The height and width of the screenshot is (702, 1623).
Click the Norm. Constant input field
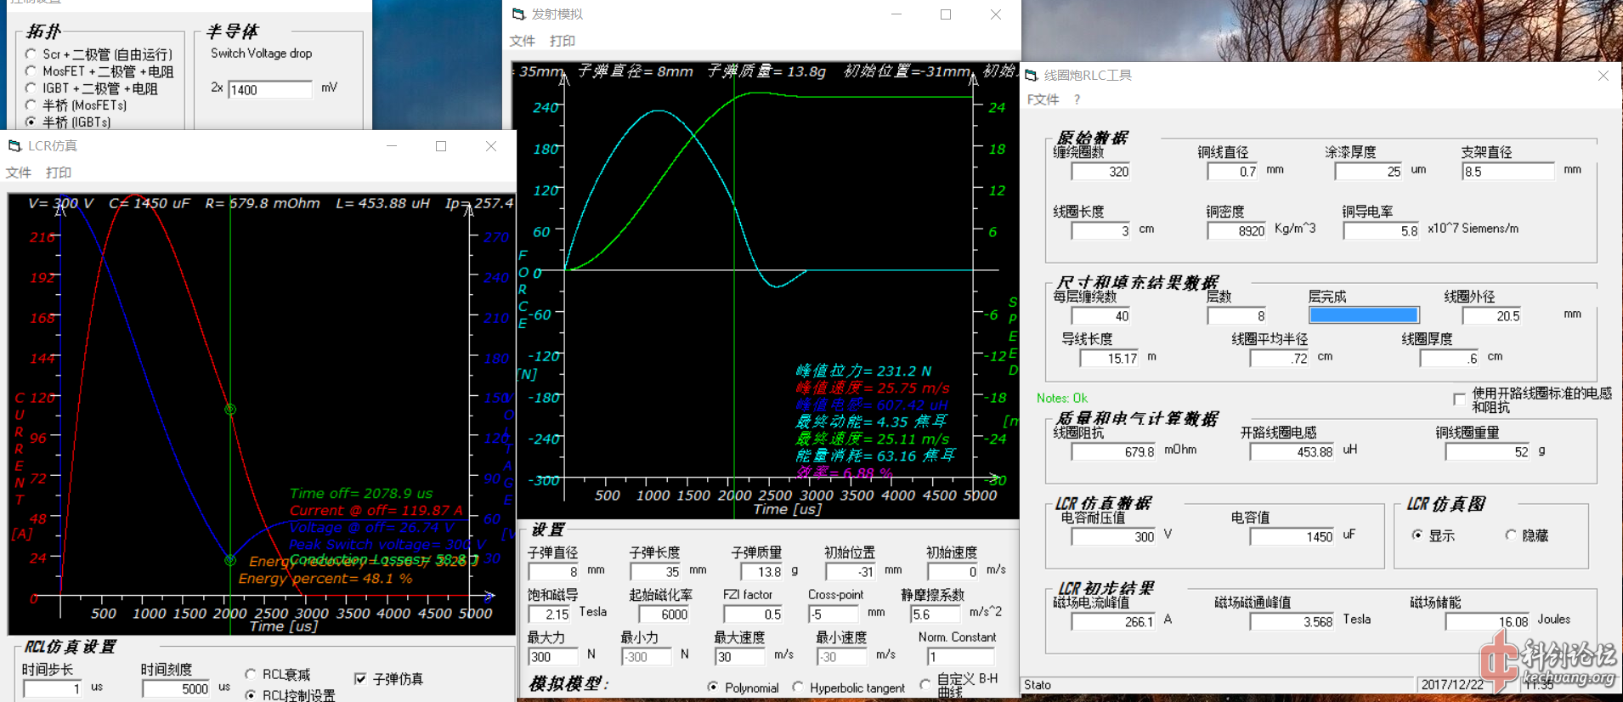(x=961, y=656)
